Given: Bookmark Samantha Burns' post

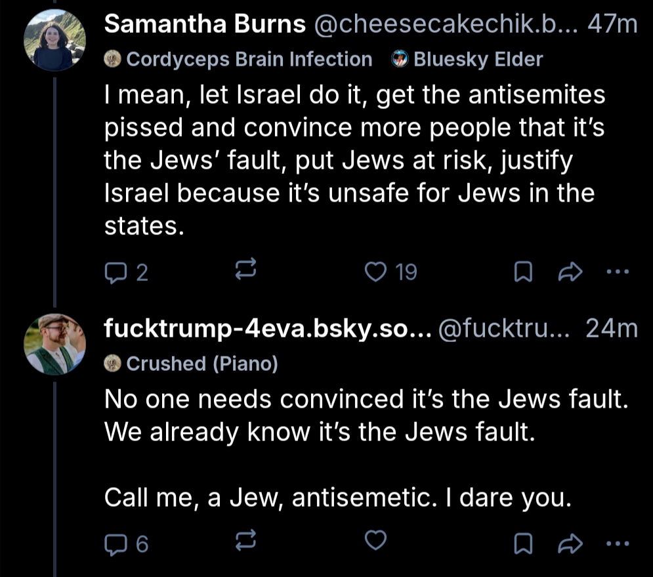Looking at the screenshot, I should coord(521,271).
